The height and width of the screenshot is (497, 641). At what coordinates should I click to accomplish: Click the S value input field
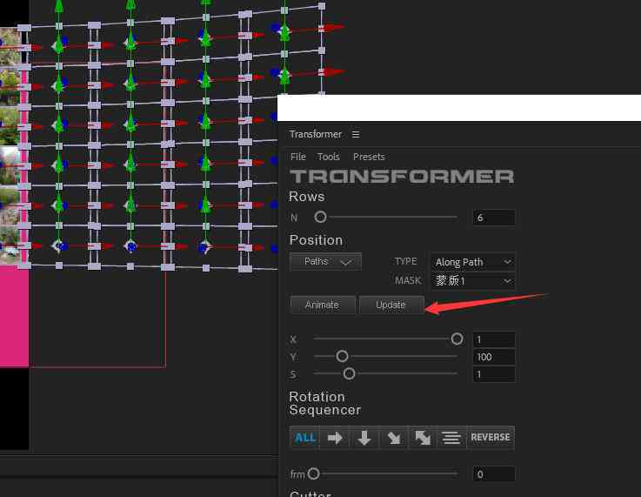(x=494, y=374)
